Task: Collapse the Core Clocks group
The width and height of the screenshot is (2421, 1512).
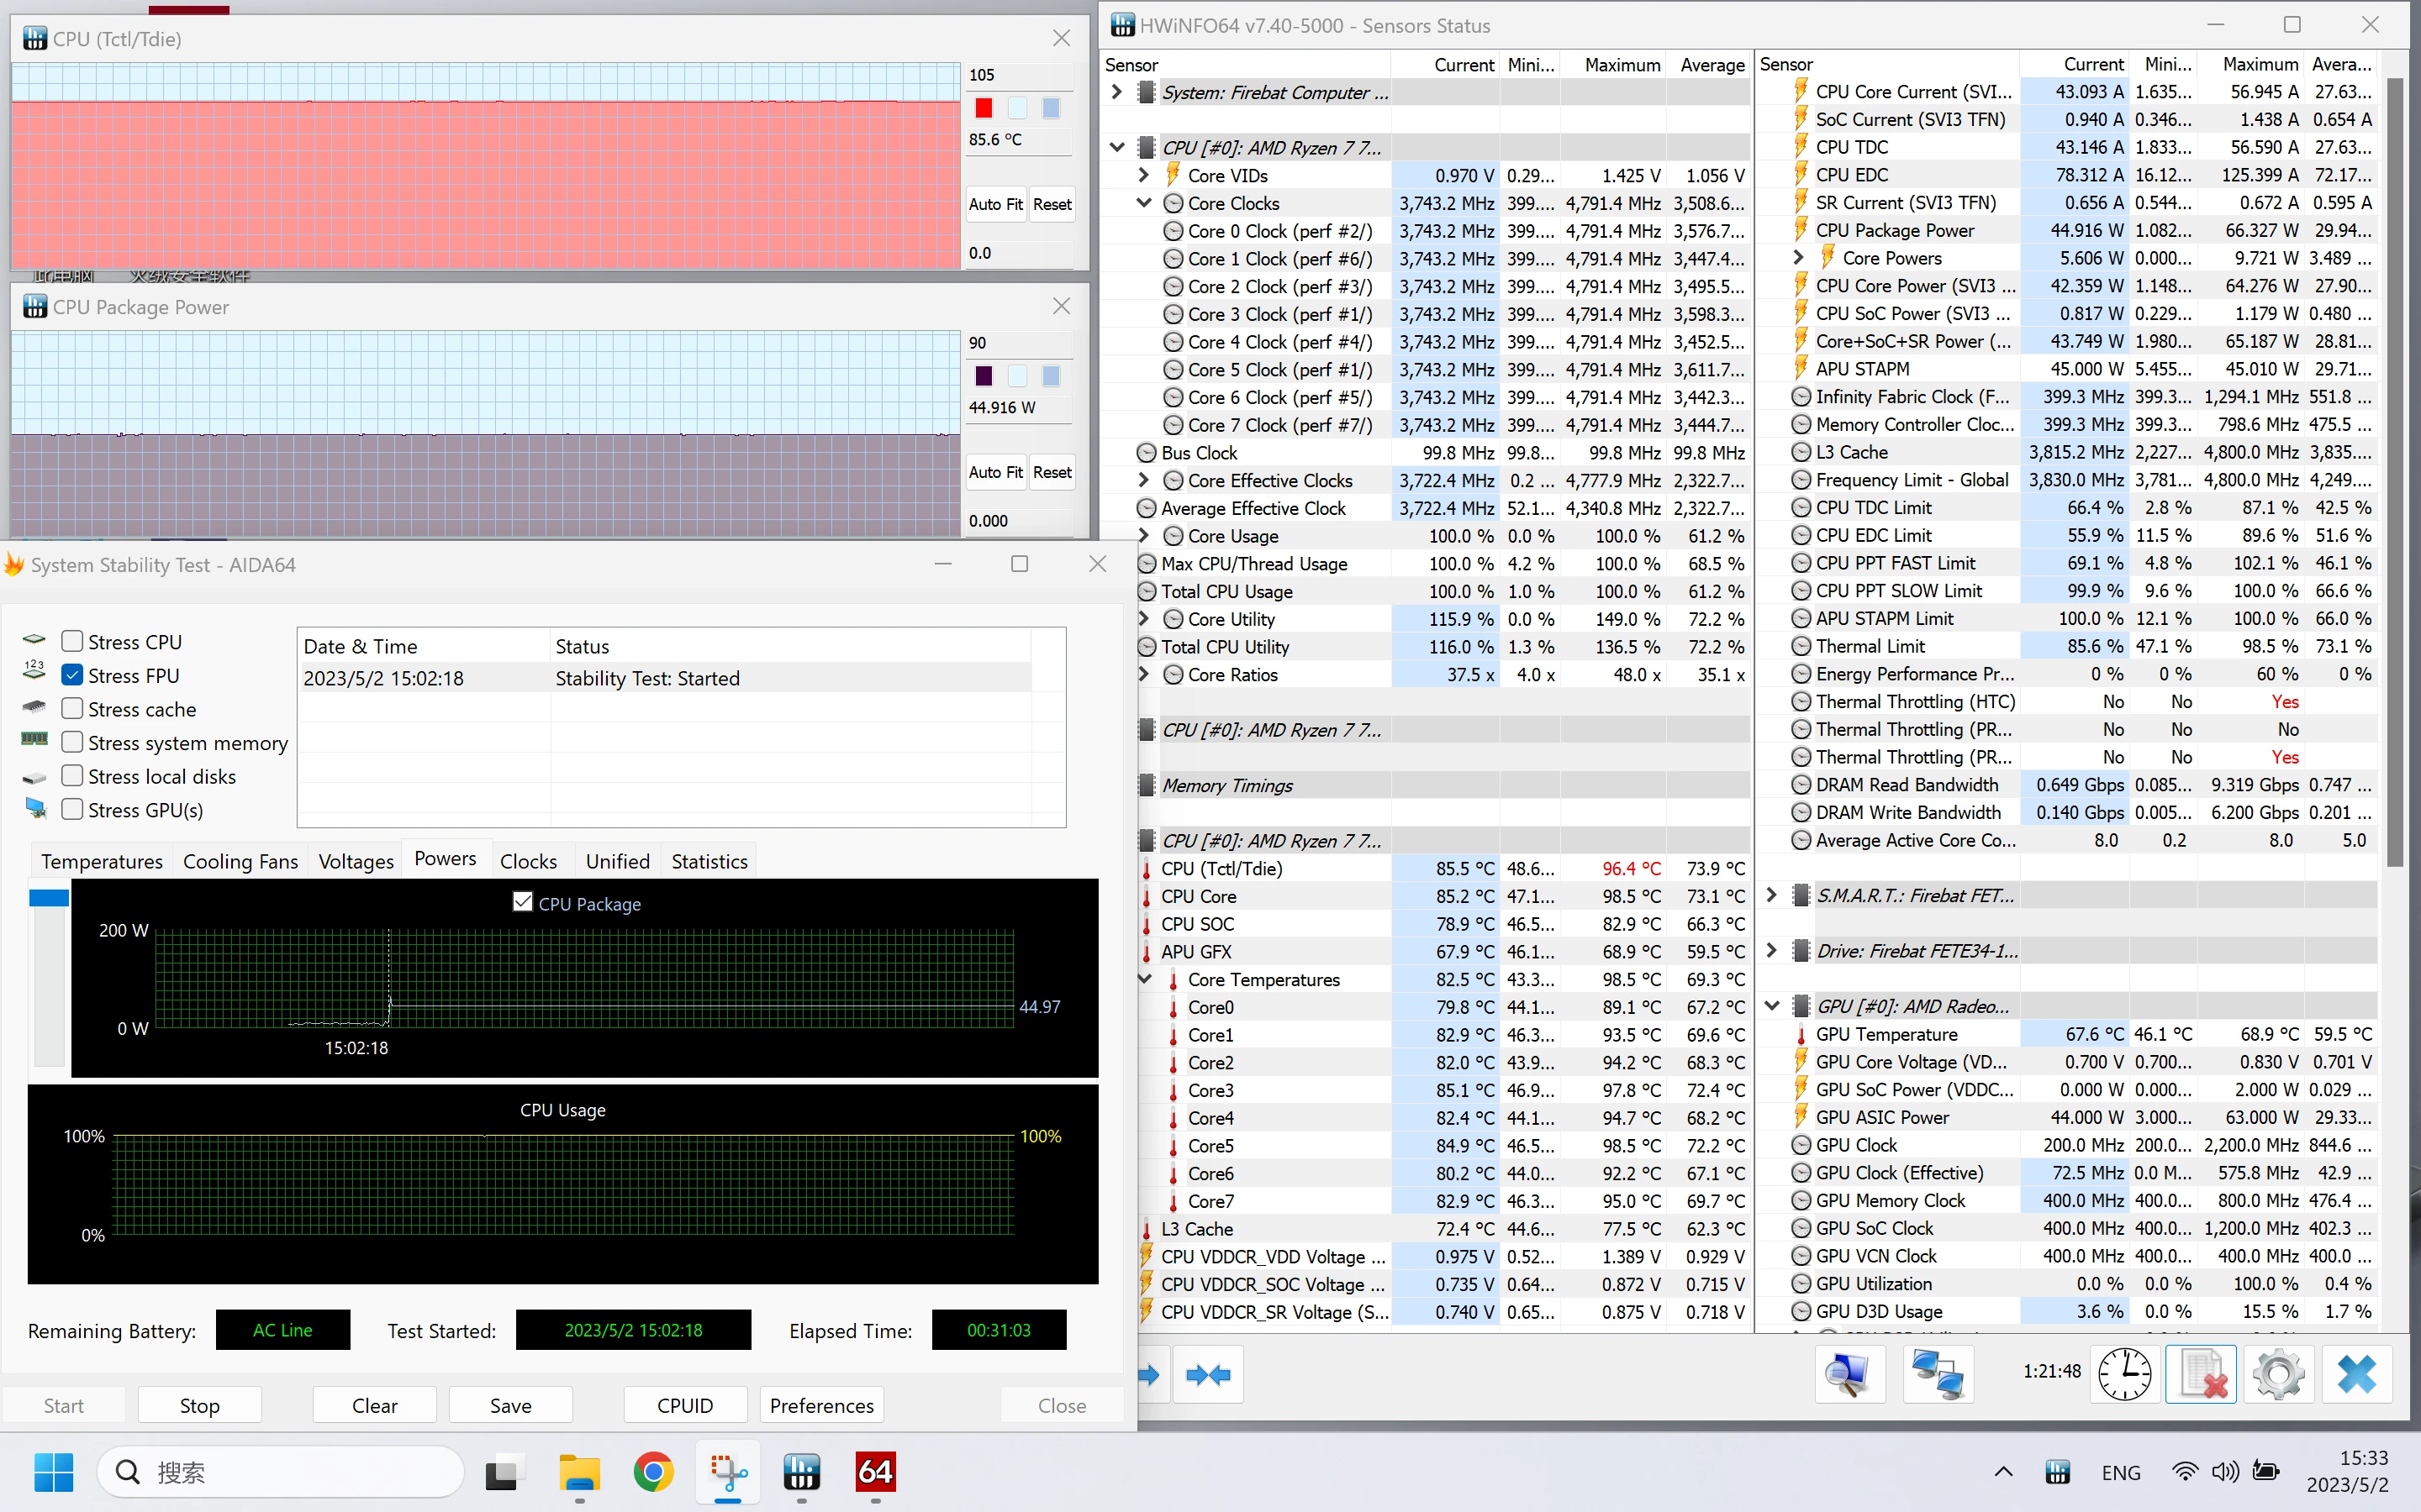Action: click(1144, 203)
